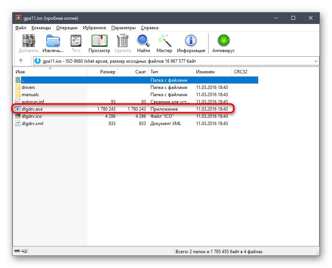This screenshot has height=268, width=332.
Task: Click status bar total 'Всего: 2 папок' text
Action: coord(219,252)
